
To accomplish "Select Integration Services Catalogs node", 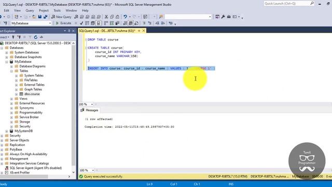I will click(x=29, y=163).
